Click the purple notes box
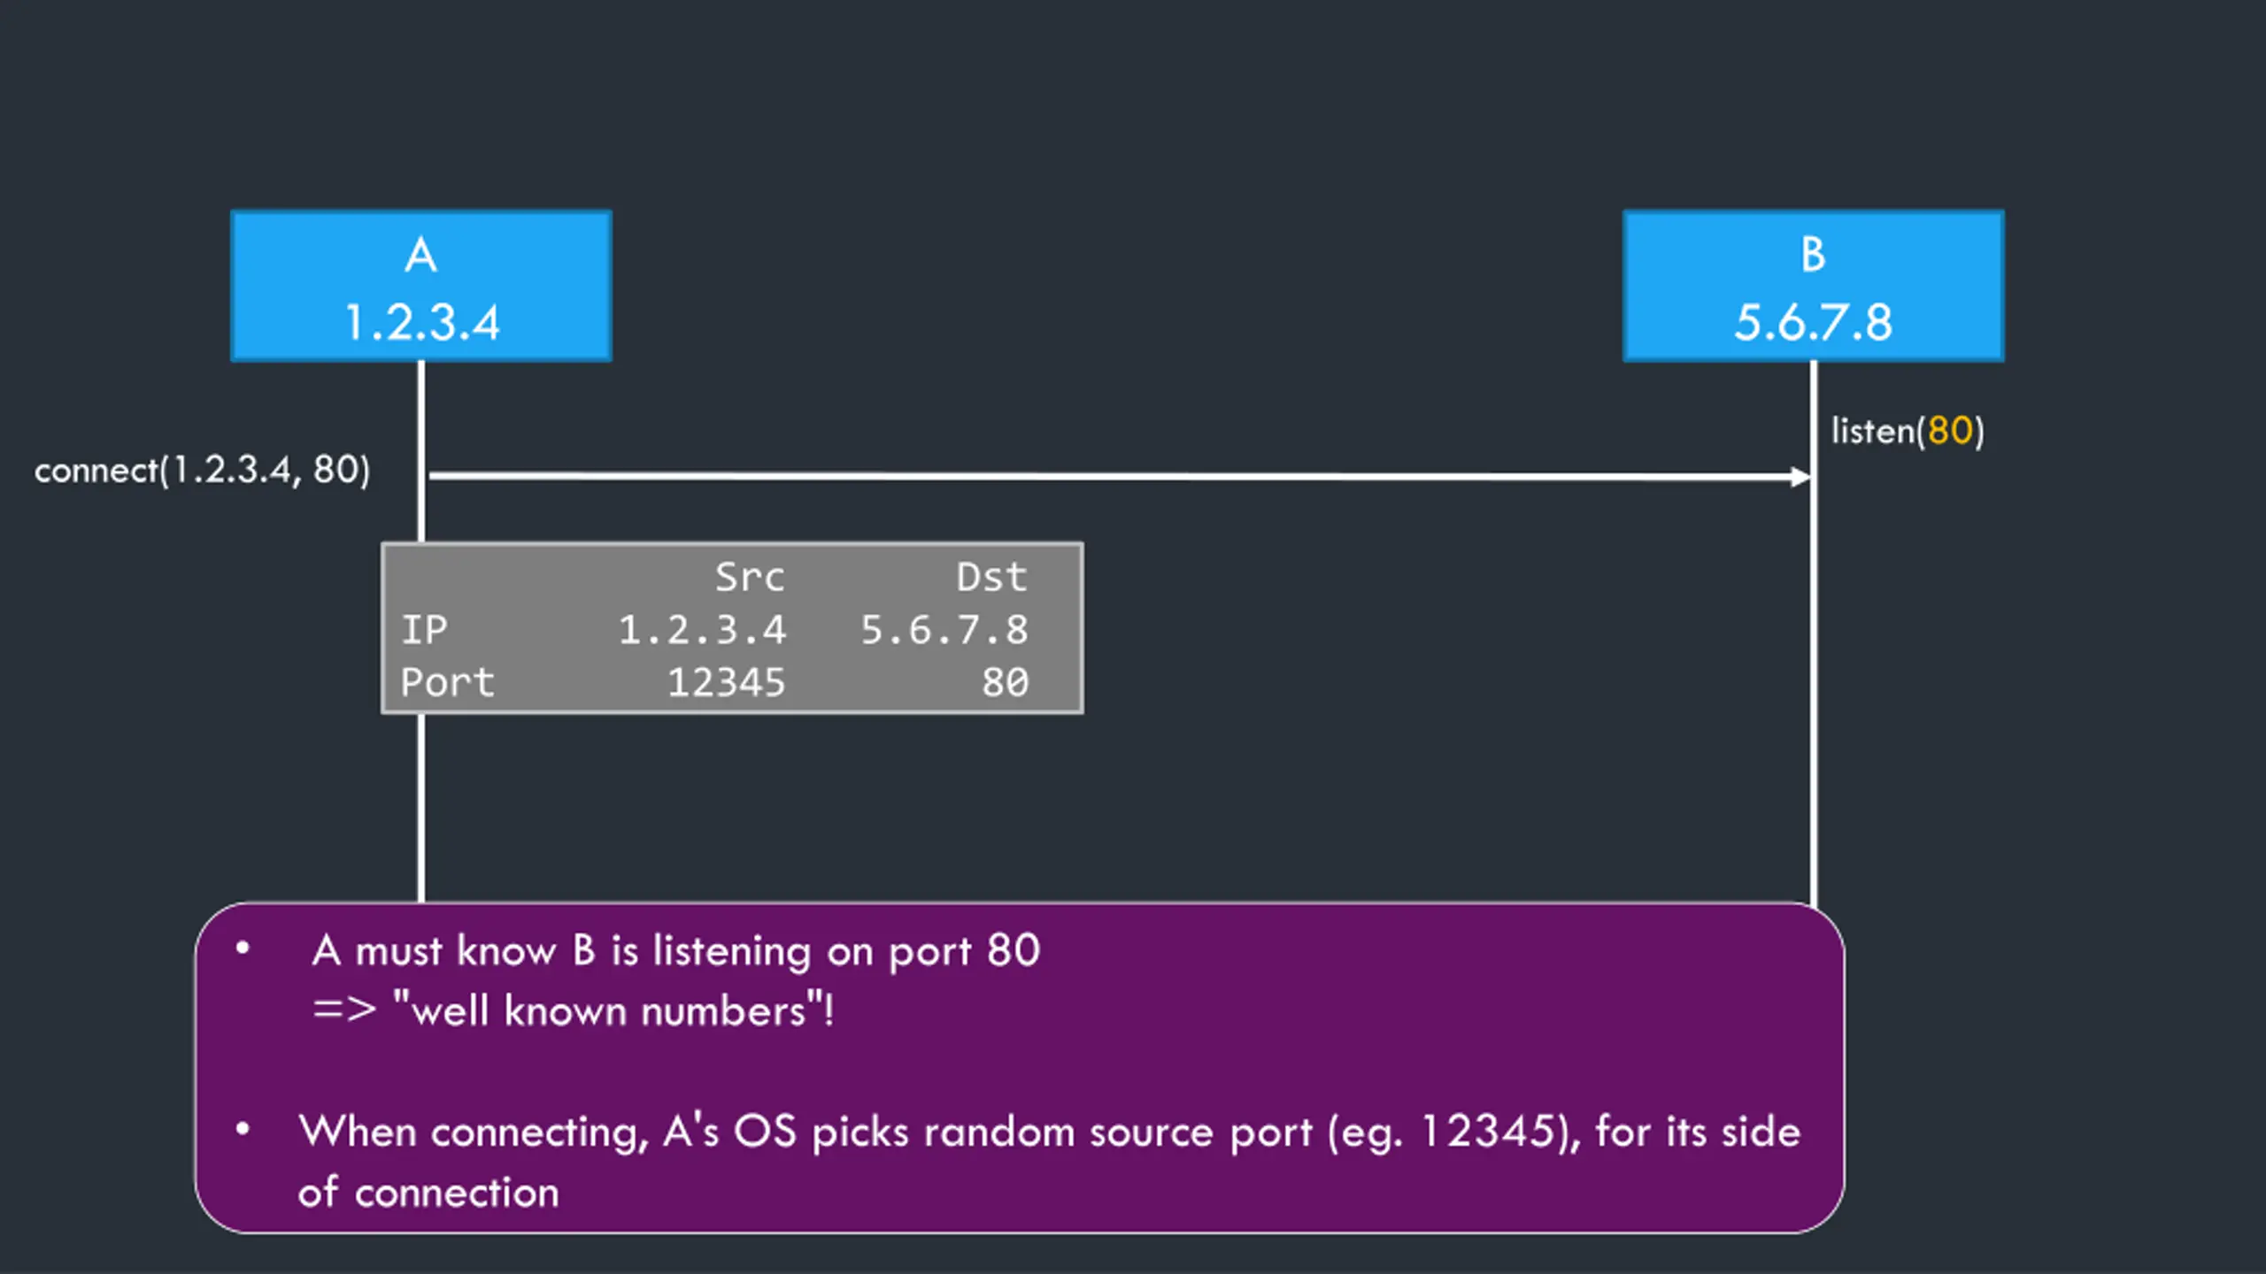This screenshot has width=2266, height=1274. pos(1020,1068)
